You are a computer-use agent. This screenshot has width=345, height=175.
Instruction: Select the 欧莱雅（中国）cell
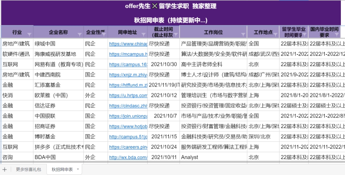pos(58,96)
